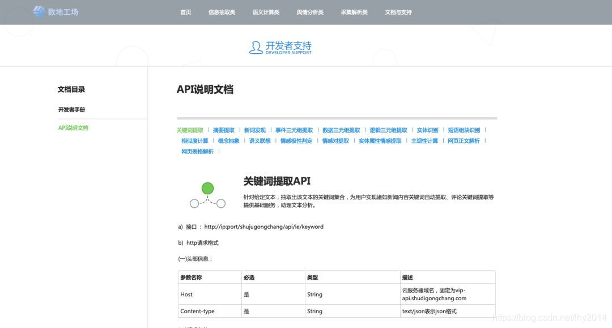Open the 新词发现 link
Viewport: 612px width, 328px height.
click(x=254, y=130)
